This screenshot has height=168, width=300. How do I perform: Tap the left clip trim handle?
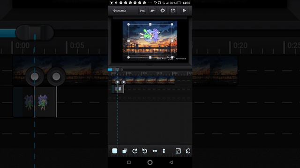(118, 82)
